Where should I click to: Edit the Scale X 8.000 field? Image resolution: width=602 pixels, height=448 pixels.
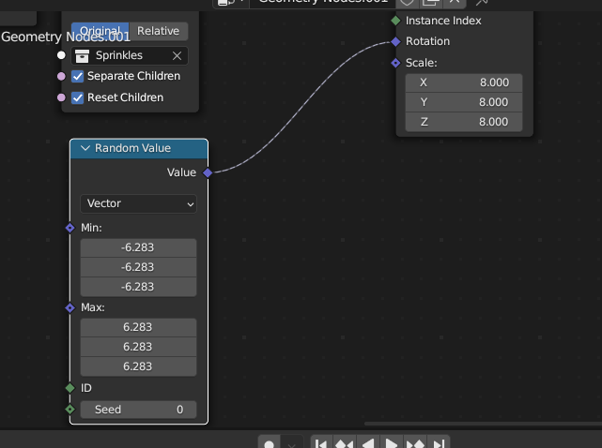coord(464,82)
